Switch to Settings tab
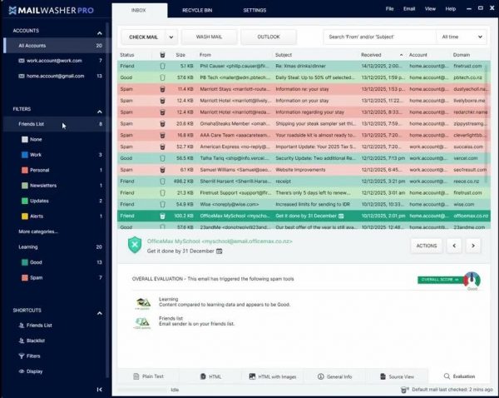 tap(254, 10)
